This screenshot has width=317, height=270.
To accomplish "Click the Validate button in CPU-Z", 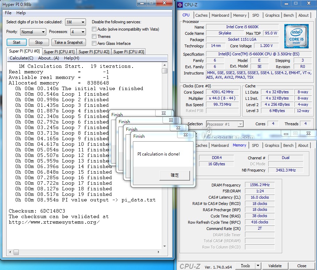I will [x=275, y=265].
